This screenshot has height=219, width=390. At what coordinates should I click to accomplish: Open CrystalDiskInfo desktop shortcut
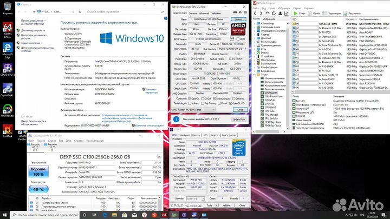coord(8,90)
